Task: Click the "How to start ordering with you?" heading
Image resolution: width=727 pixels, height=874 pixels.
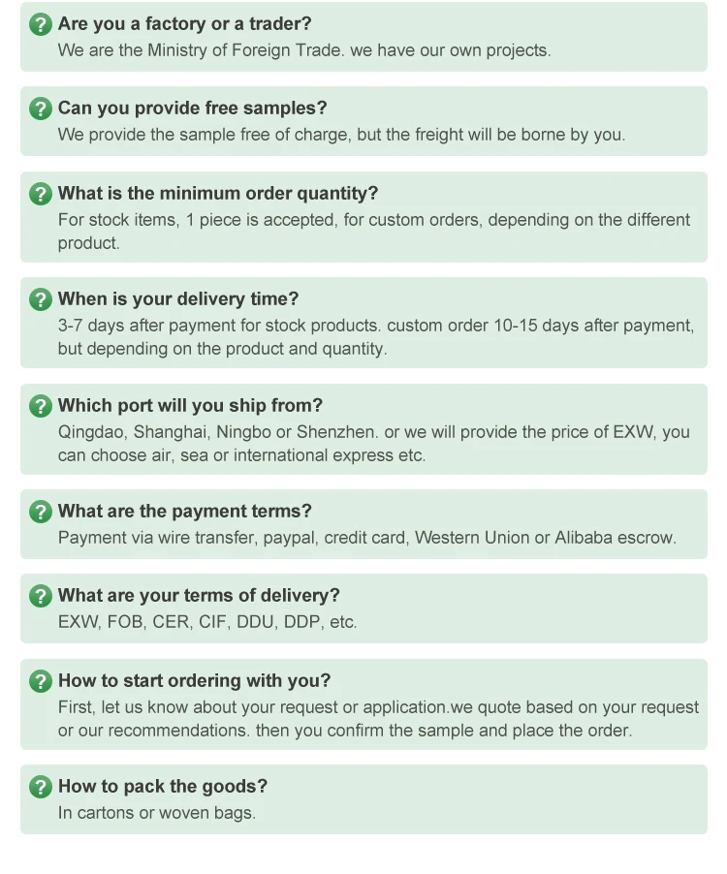Action: pos(194,681)
